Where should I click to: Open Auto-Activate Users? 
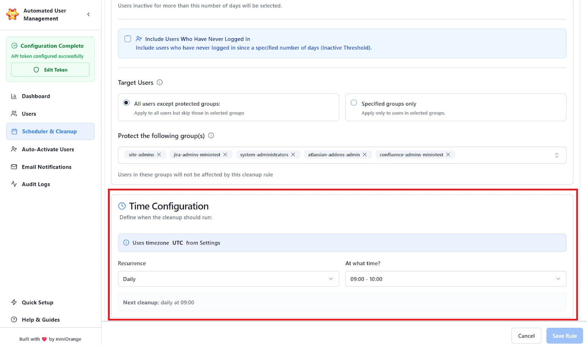click(x=47, y=149)
